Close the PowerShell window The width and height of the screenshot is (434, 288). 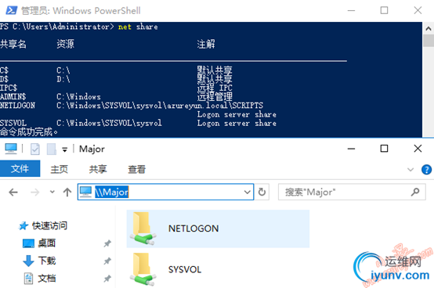(x=418, y=10)
